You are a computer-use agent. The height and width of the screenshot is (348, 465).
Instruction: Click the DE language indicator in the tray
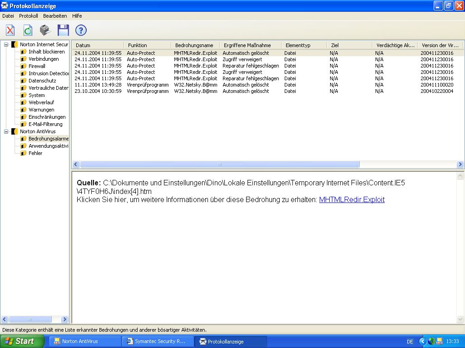410,342
